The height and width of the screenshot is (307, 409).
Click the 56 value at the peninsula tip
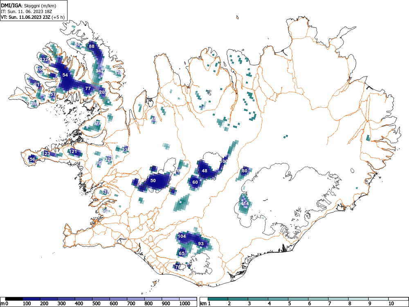32,159
